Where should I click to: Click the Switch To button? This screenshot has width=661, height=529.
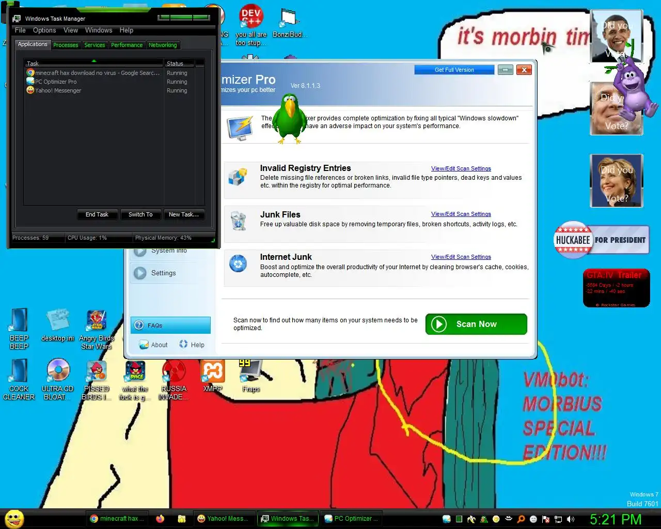click(x=140, y=214)
